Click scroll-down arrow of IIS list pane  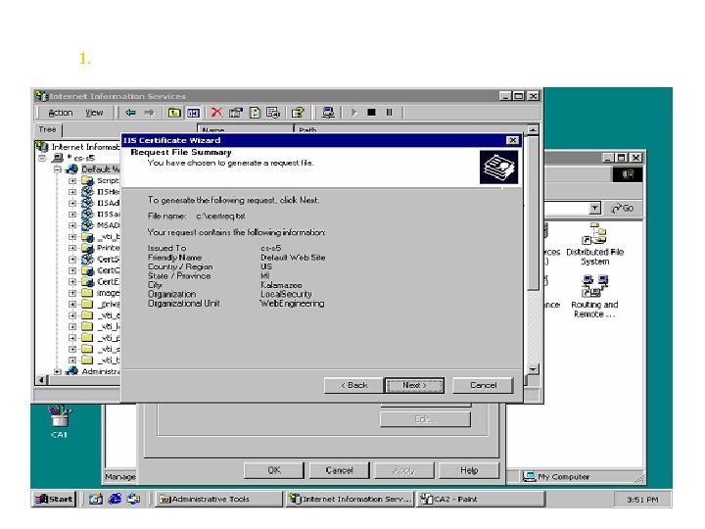click(533, 369)
